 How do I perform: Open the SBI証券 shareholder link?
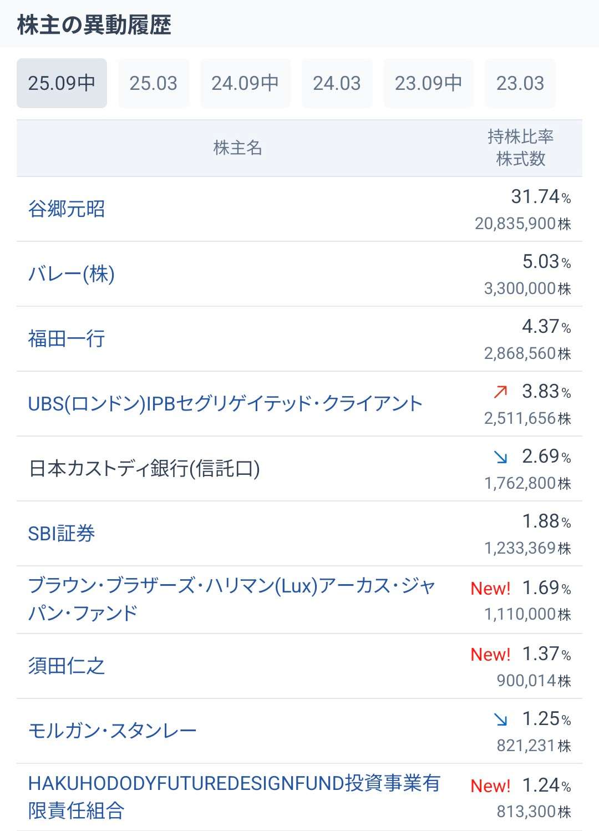[62, 534]
